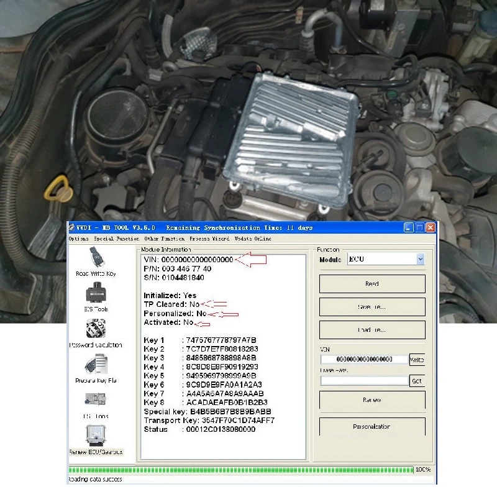Select Renew ECU/Gearbox icon
Image resolution: width=497 pixels, height=497 pixels.
96,435
